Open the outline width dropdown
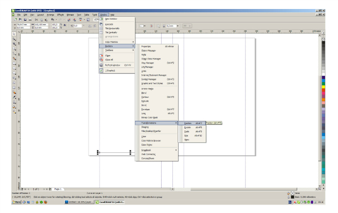Screen dimensions: 338x213 coord(177,26)
